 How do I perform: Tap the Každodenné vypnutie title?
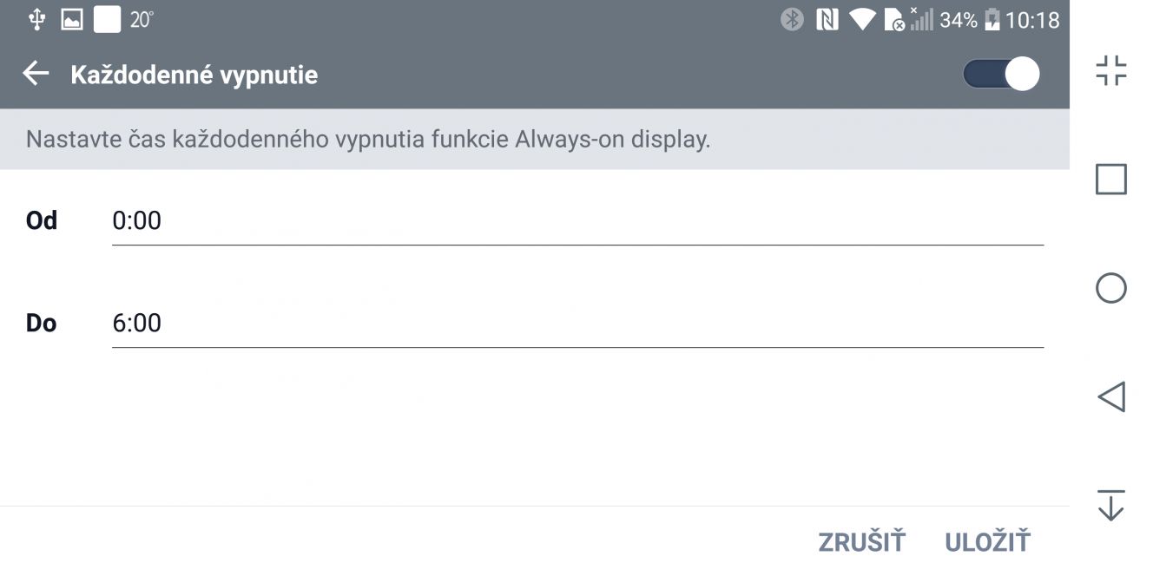194,75
